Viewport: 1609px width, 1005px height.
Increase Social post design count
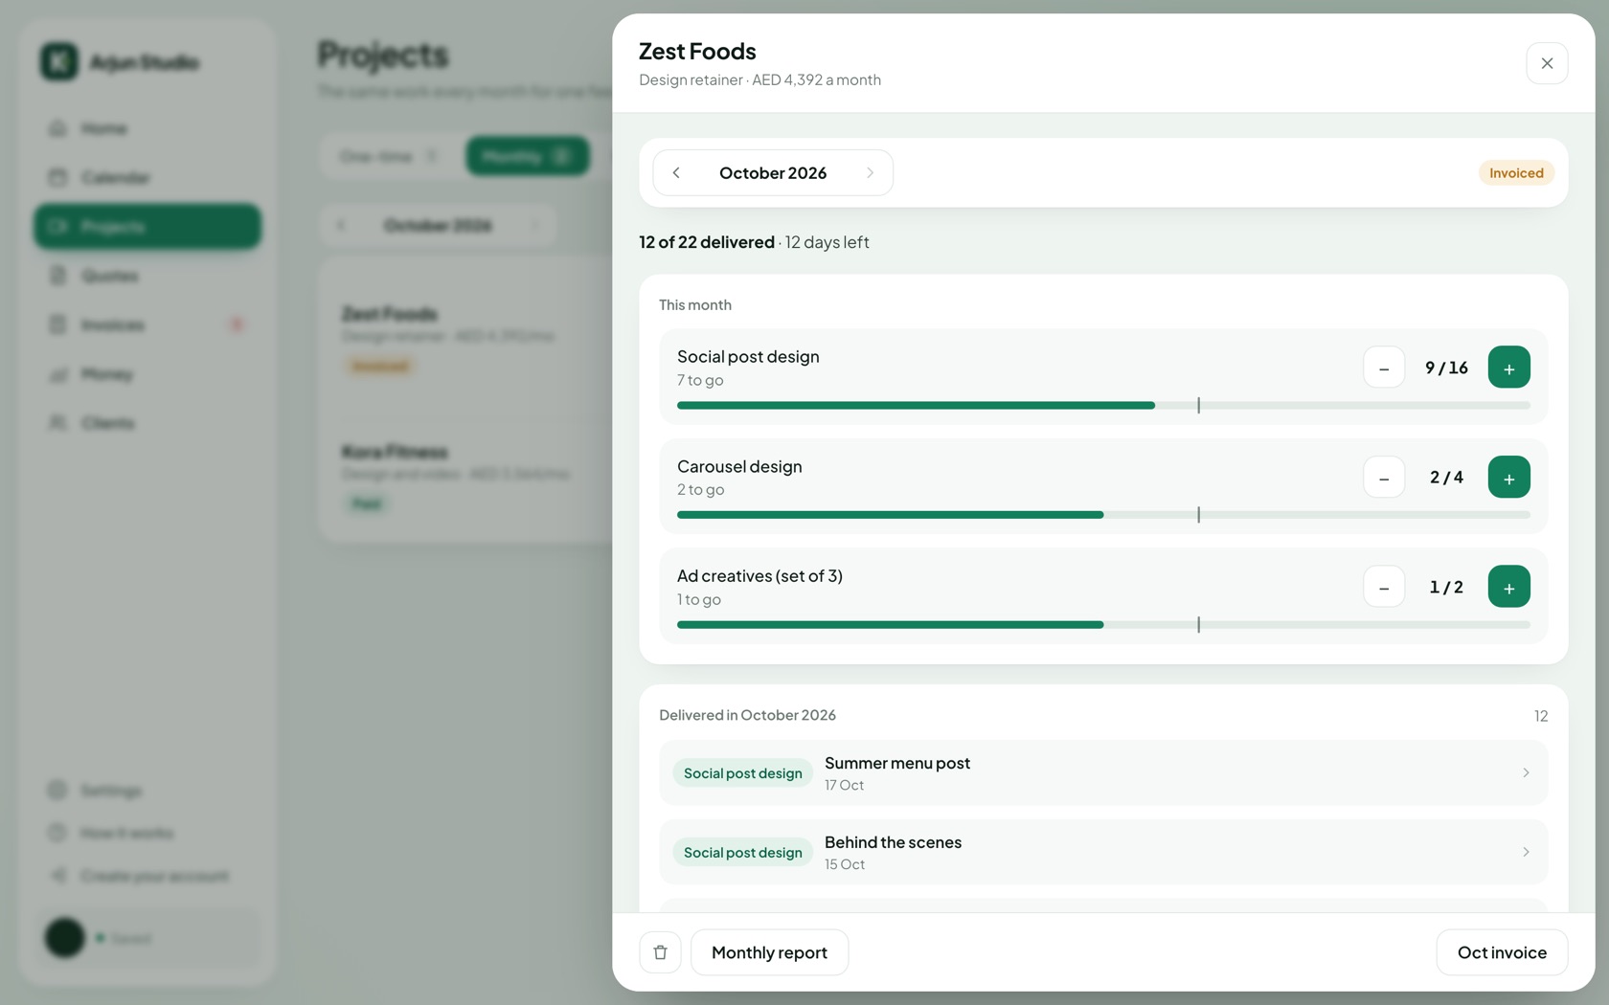tap(1508, 368)
